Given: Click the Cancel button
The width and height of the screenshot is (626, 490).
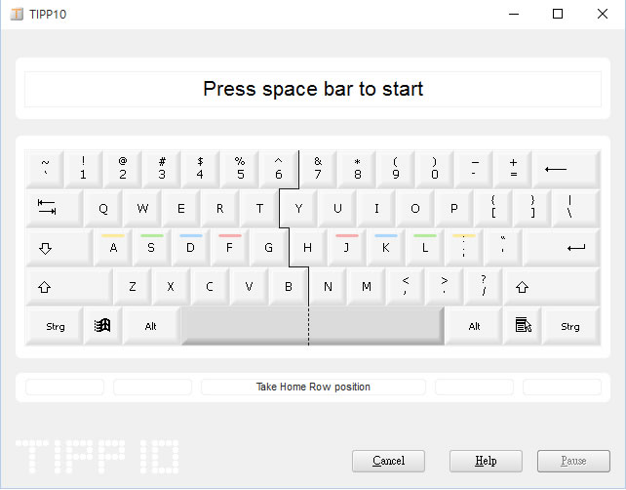Looking at the screenshot, I should pyautogui.click(x=388, y=461).
